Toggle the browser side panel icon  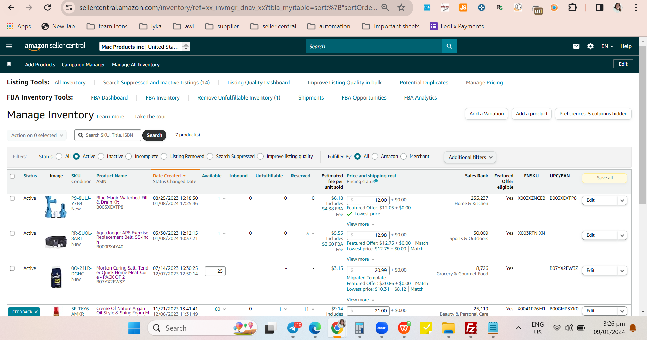599,7
